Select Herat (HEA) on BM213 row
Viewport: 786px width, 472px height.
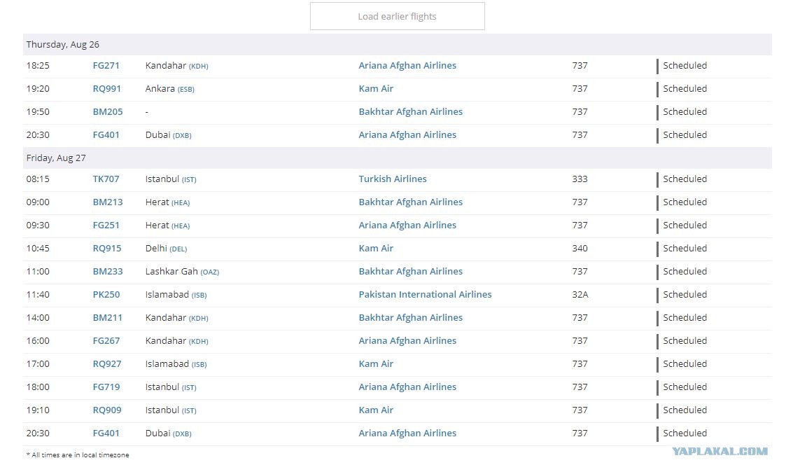tap(167, 202)
